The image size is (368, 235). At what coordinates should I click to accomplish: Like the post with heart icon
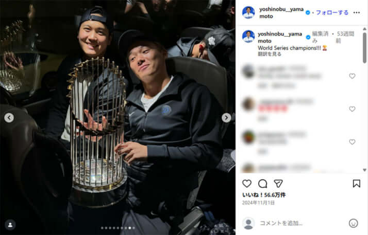(247, 184)
